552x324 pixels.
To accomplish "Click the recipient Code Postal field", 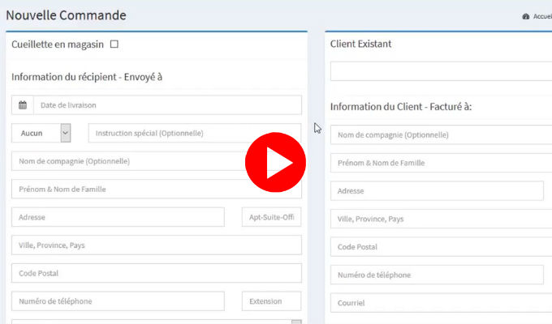I will (157, 273).
